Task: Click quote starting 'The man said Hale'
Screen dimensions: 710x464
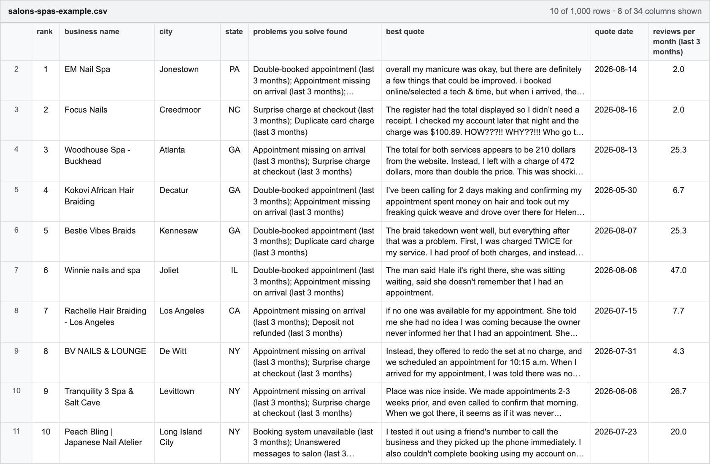Action: (x=486, y=282)
